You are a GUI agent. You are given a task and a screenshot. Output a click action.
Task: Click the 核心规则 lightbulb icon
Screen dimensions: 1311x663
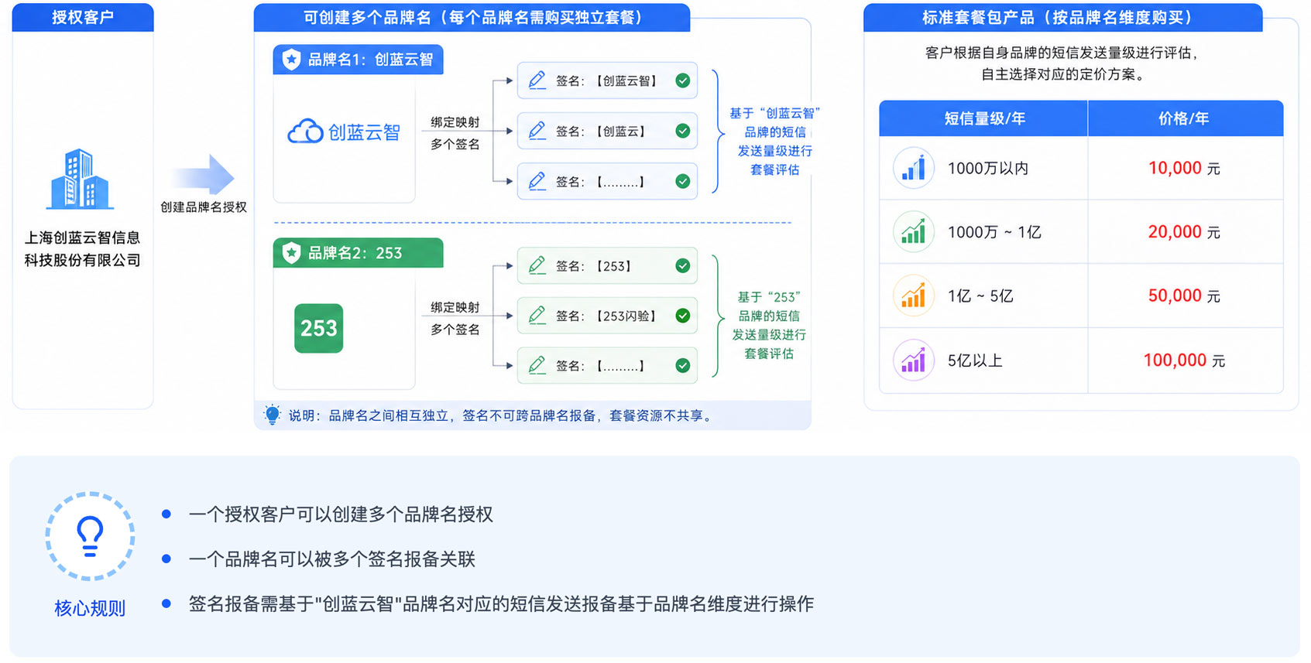click(x=90, y=536)
